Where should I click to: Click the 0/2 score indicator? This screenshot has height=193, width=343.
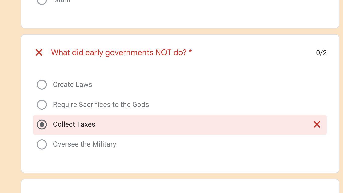pos(321,53)
